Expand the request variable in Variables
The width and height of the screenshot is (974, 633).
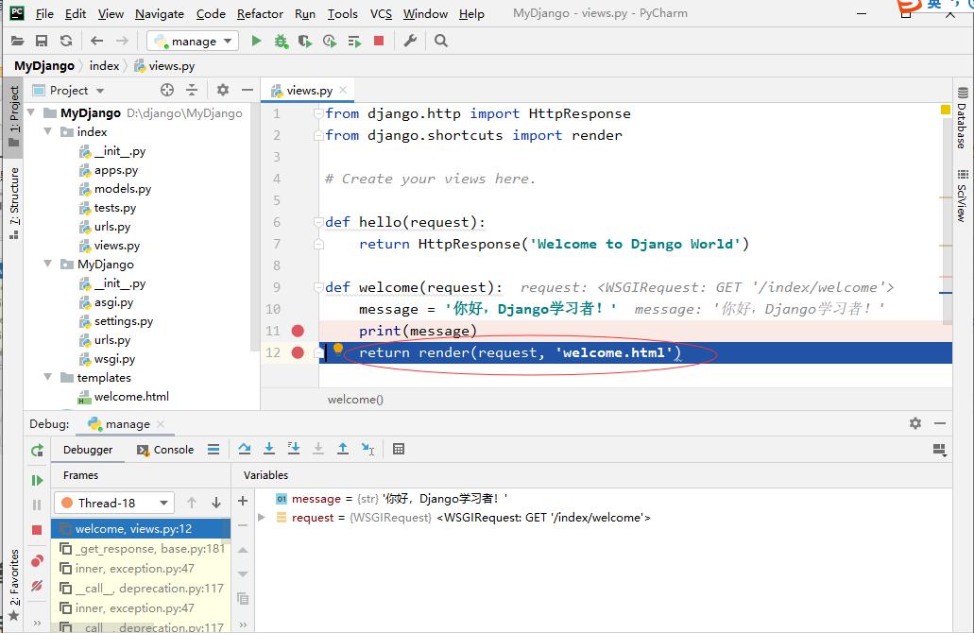[x=262, y=518]
